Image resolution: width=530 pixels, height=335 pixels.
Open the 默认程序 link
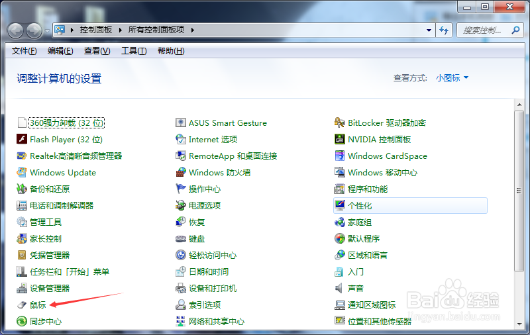[364, 239]
